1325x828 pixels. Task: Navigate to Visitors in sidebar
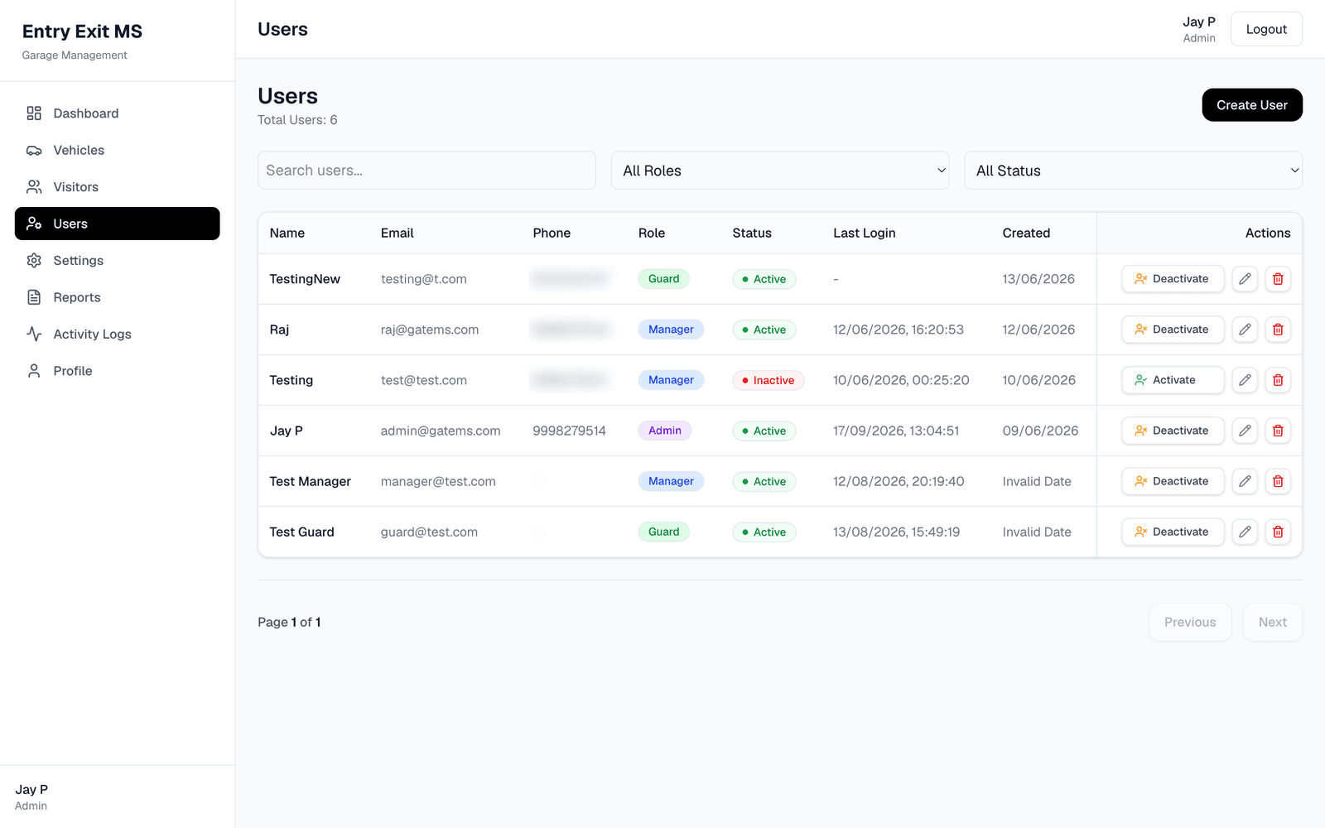pyautogui.click(x=117, y=187)
